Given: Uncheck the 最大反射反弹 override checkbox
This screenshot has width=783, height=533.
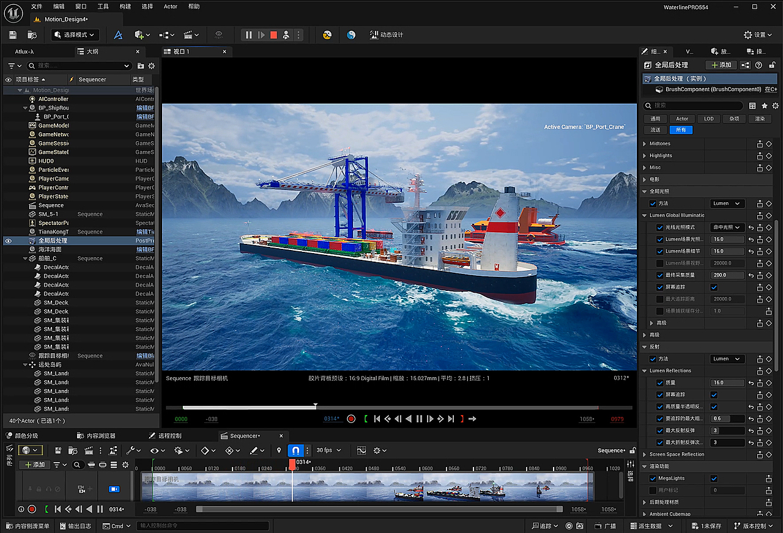Looking at the screenshot, I should tap(659, 430).
